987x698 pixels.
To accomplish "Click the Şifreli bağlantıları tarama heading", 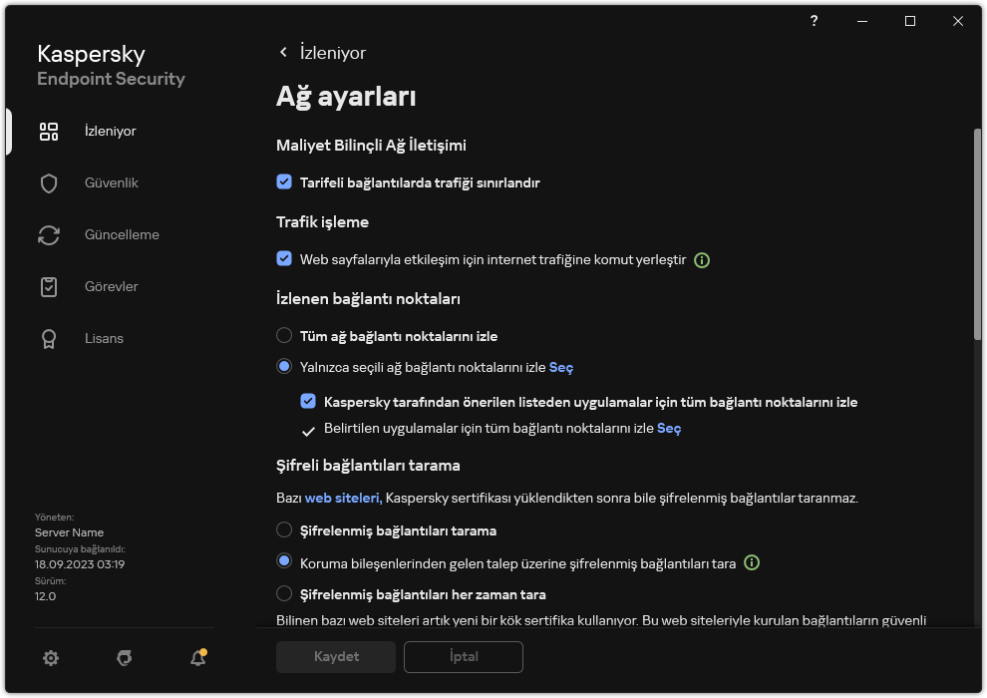I will [368, 466].
